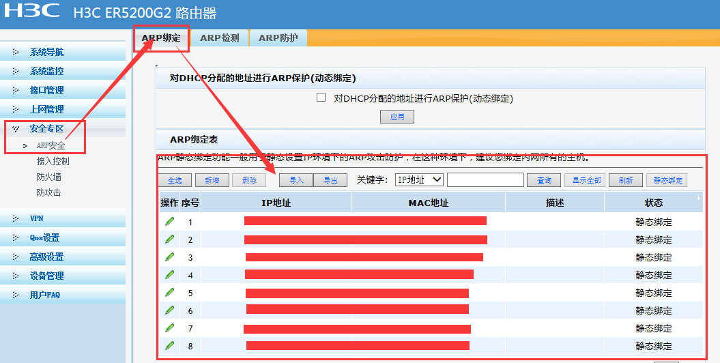Click the IP地址 column header

tap(276, 203)
